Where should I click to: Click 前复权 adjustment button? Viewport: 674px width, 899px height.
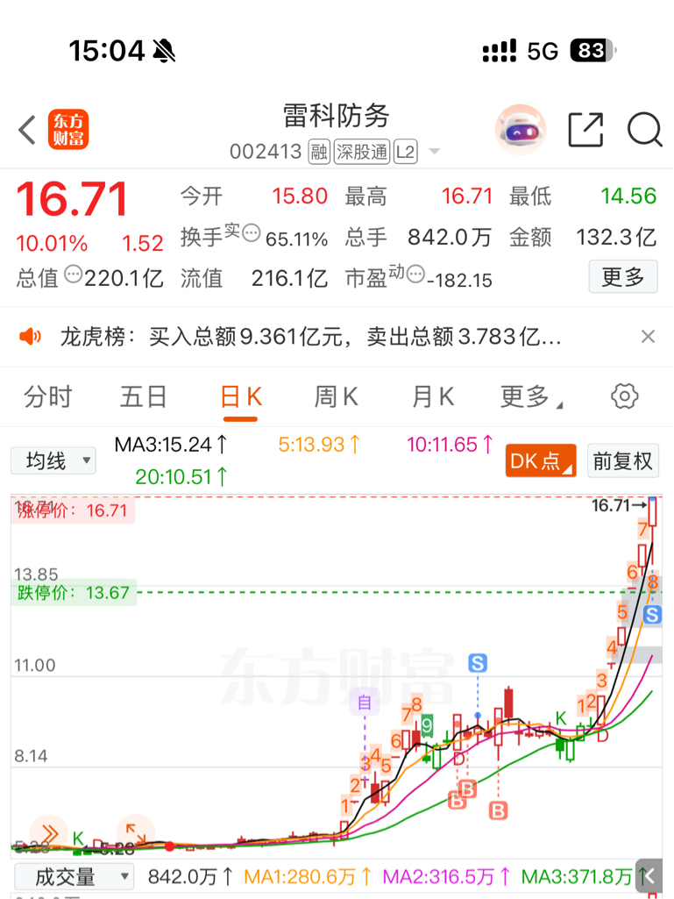622,460
